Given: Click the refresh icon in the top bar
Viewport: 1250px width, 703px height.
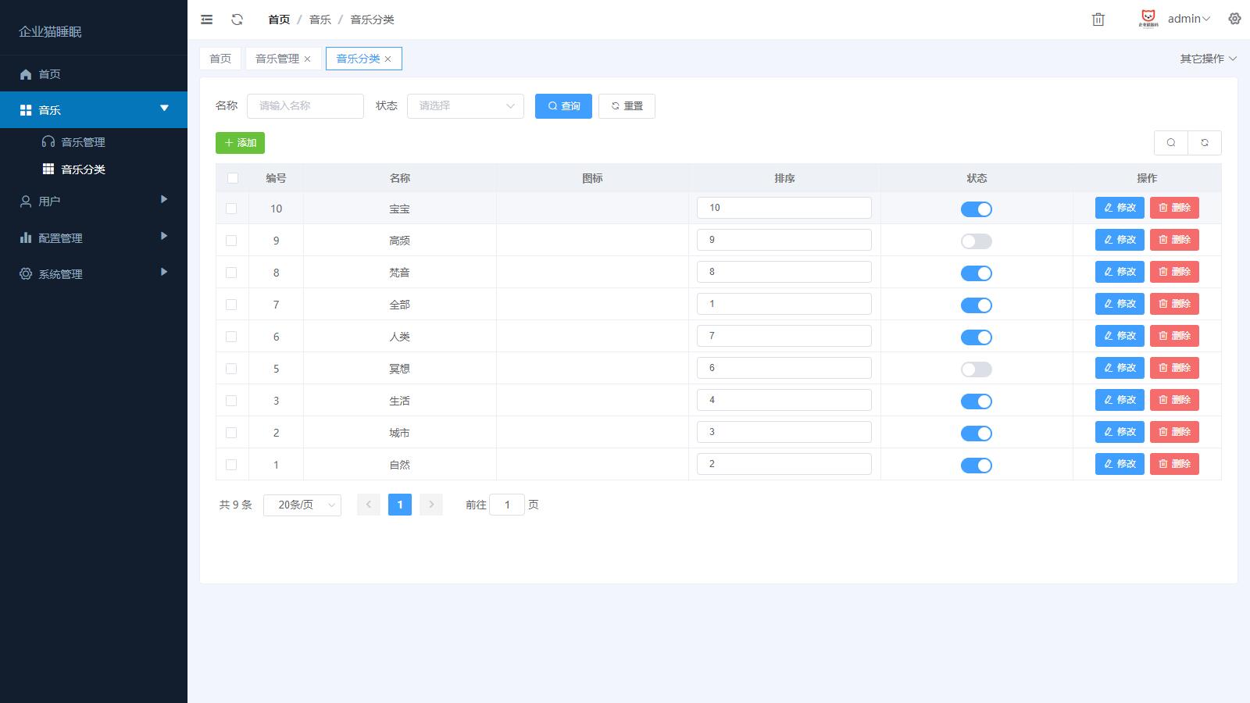Looking at the screenshot, I should coord(237,20).
